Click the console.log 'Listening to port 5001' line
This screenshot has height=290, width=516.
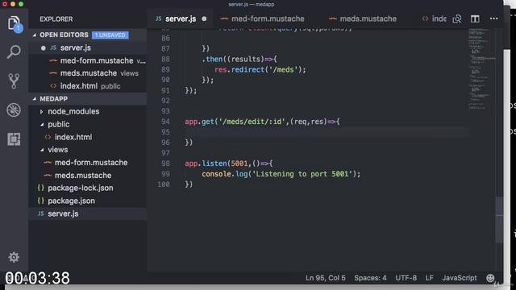281,174
